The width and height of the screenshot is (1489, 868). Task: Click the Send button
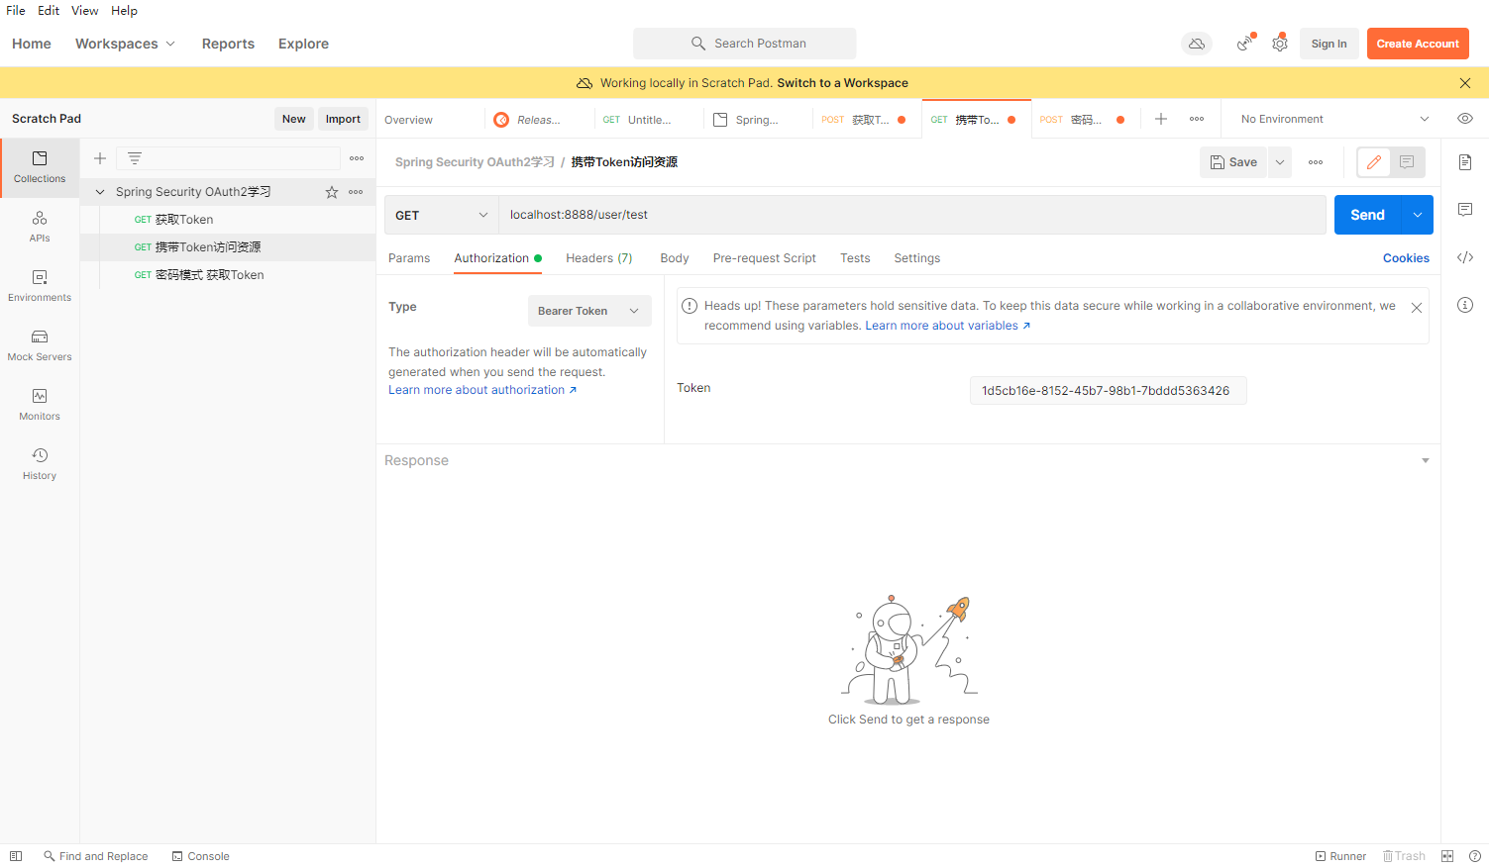1367,215
